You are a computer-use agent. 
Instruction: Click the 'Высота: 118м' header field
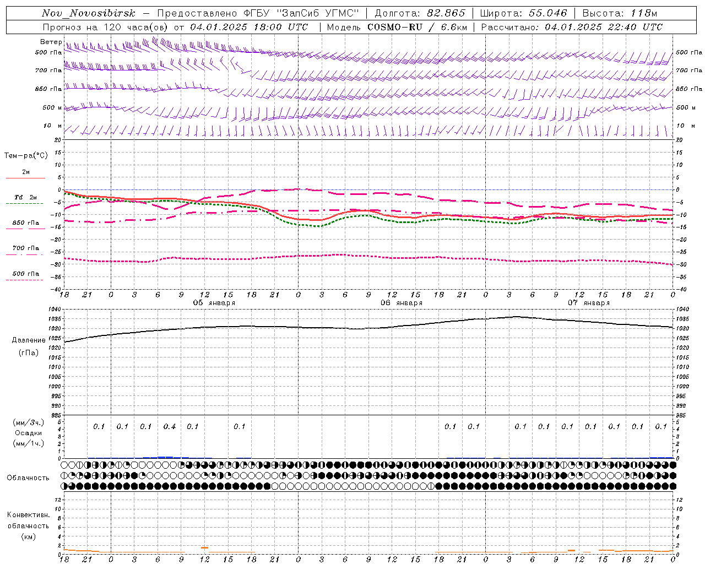coord(620,13)
